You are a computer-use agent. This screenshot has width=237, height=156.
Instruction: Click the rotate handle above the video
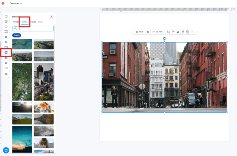click(164, 38)
